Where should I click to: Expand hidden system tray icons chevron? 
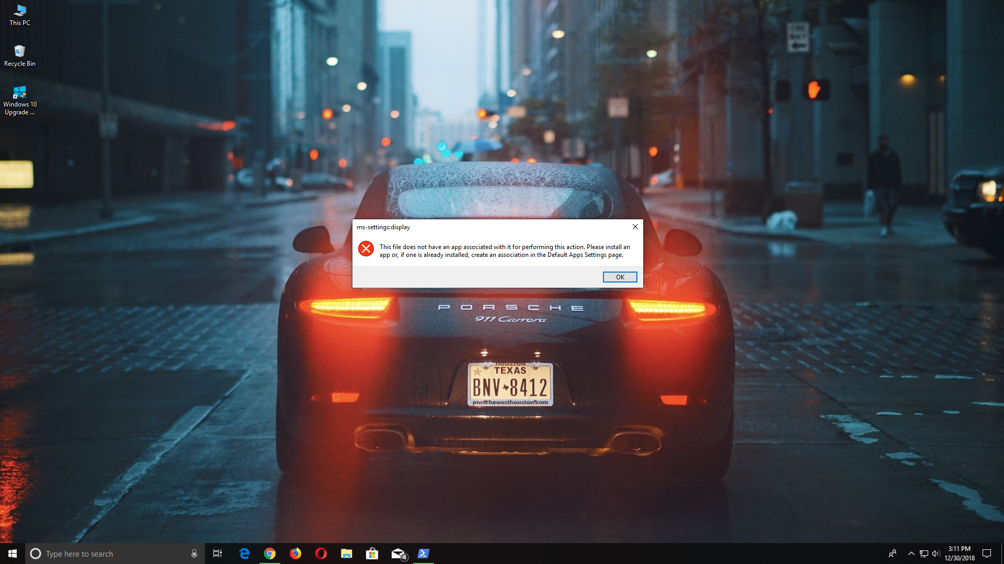coord(911,554)
